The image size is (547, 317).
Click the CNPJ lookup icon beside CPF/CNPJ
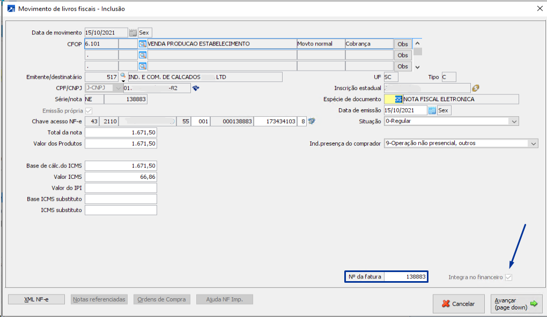(x=196, y=88)
